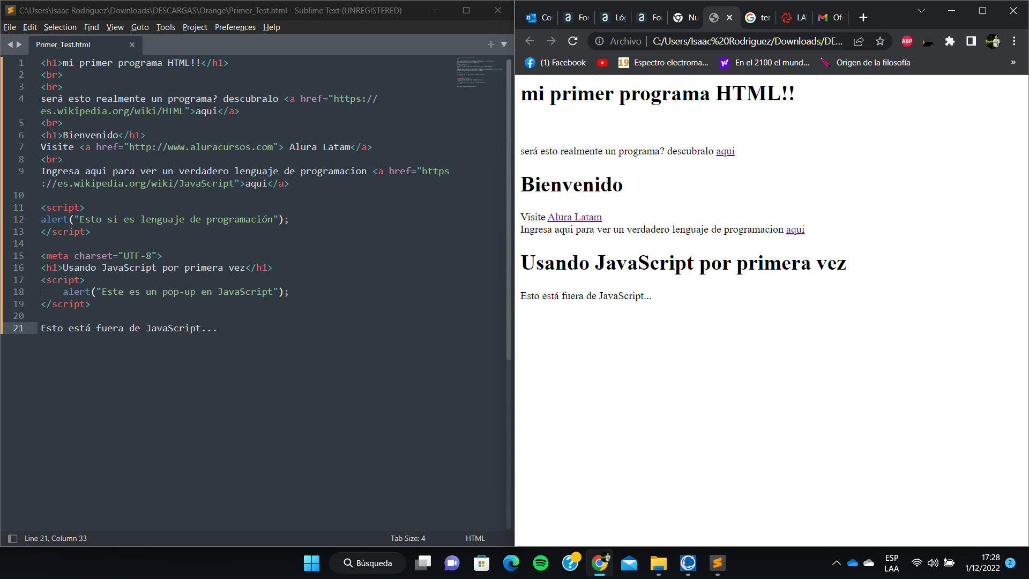Viewport: 1029px width, 579px height.
Task: Open Spotify from the taskbar
Action: [x=541, y=563]
